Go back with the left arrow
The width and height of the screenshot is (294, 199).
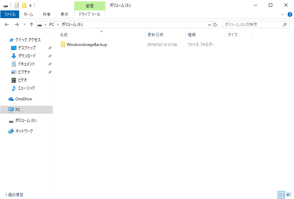pos(7,24)
